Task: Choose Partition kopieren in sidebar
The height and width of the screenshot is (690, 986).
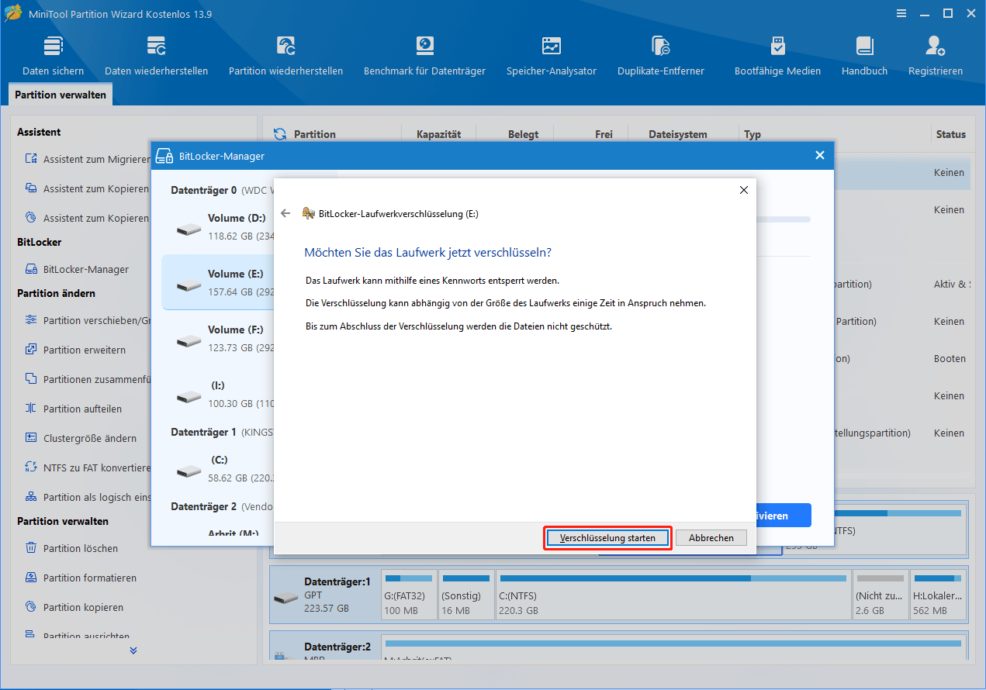Action: pos(74,607)
